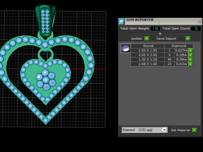Click the Diamond column header
Viewport: 203px width, 152px height.
pyautogui.click(x=178, y=46)
